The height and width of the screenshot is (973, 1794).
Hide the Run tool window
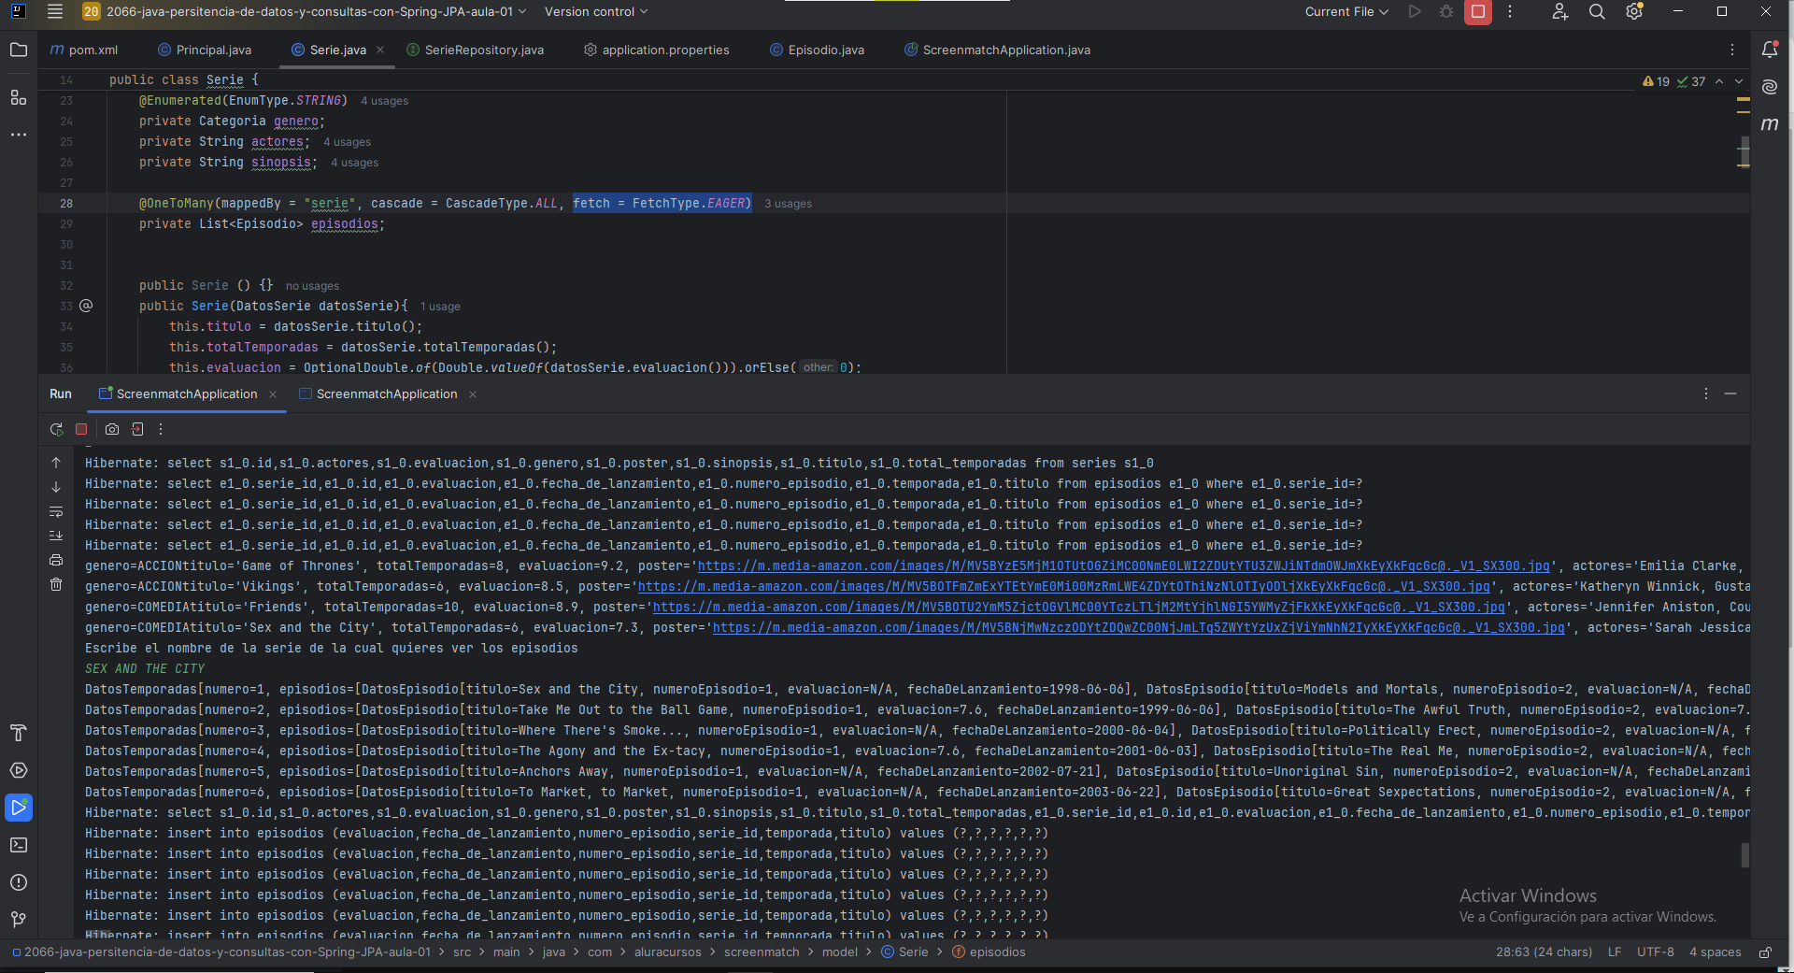[x=1730, y=393]
